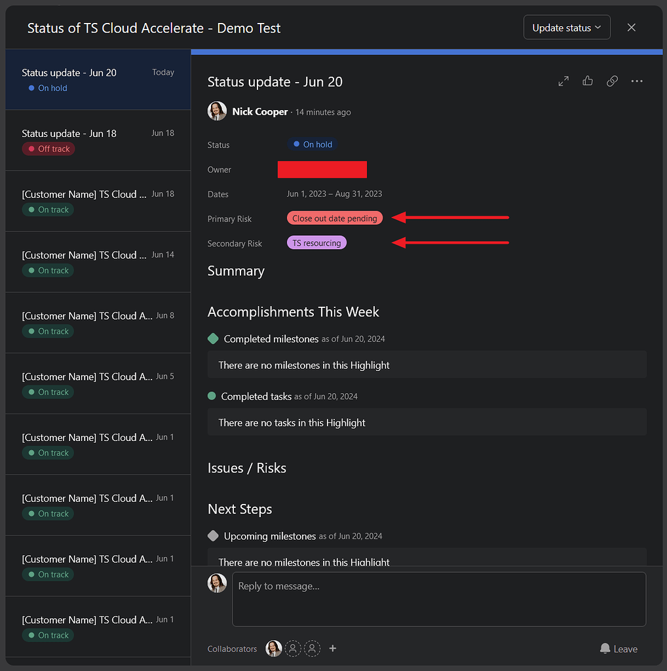Add a collaborator with the plus icon
Image resolution: width=667 pixels, height=671 pixels.
332,648
